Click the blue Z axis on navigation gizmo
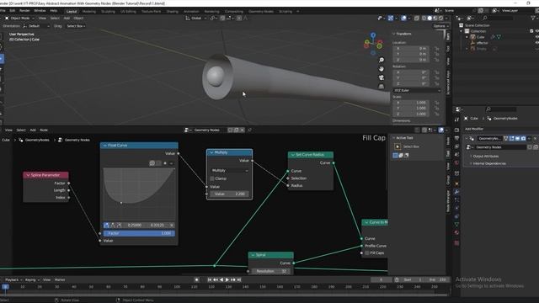Image resolution: width=539 pixels, height=303 pixels. [373, 35]
